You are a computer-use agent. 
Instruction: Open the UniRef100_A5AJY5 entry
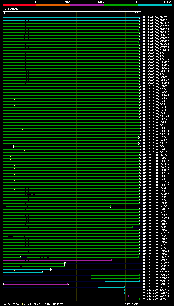156,194
